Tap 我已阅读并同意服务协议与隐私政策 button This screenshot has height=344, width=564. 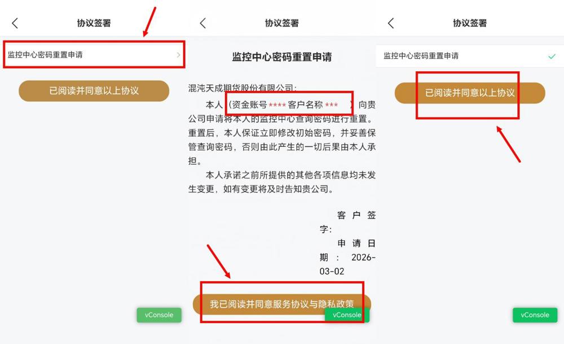(281, 304)
